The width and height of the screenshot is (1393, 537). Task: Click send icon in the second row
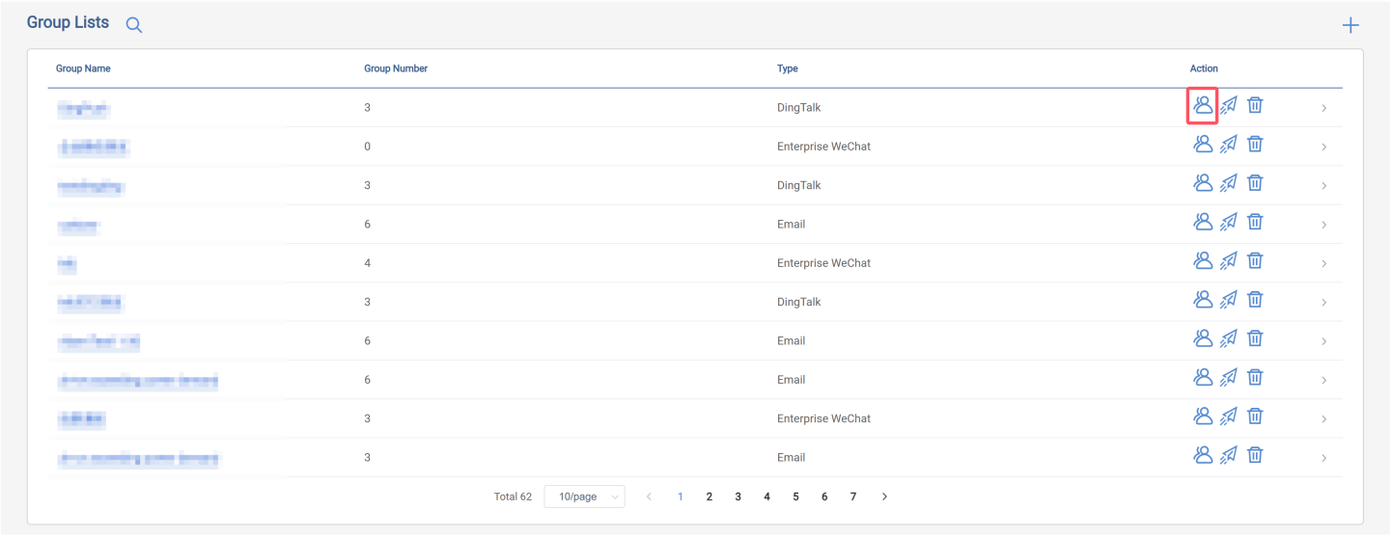1229,145
